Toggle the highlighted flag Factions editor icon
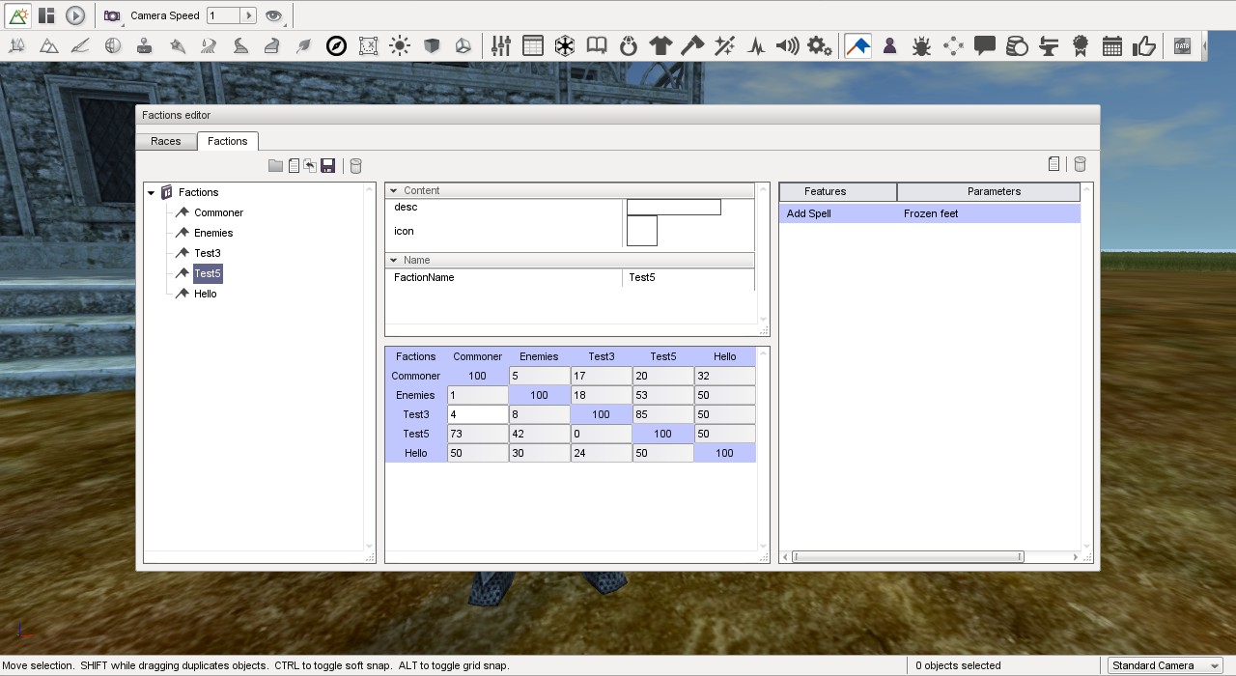This screenshot has height=676, width=1236. 857,45
